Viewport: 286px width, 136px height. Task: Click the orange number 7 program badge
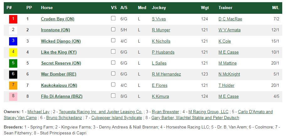[13, 86]
